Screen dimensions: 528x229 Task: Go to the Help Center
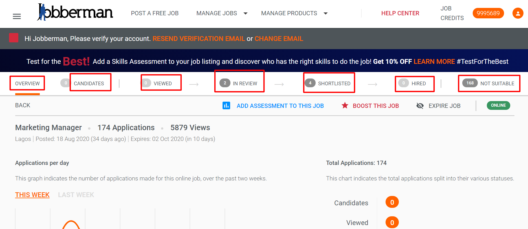coord(400,13)
